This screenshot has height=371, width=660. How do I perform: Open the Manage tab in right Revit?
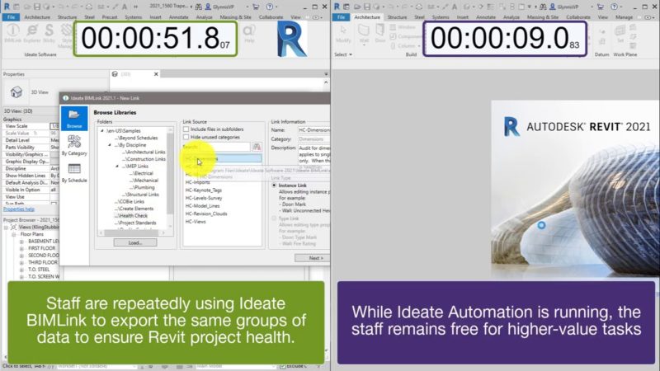[x=624, y=17]
